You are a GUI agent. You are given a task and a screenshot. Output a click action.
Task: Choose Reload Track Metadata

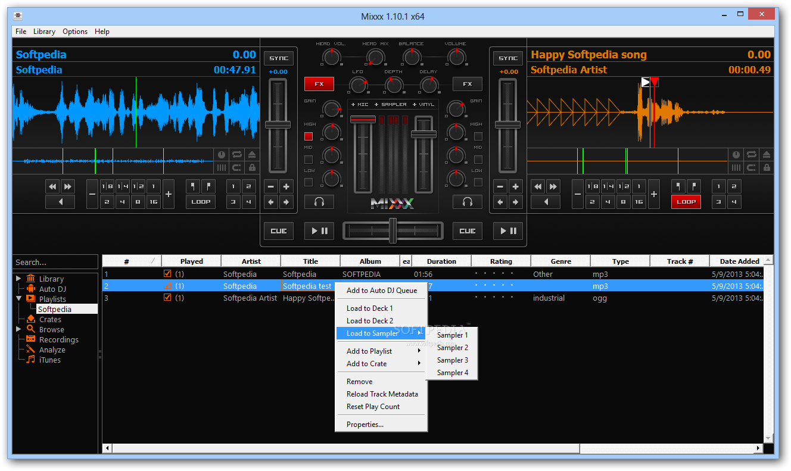pos(381,394)
